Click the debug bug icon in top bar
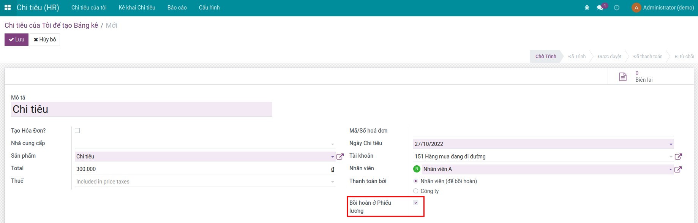 click(587, 8)
